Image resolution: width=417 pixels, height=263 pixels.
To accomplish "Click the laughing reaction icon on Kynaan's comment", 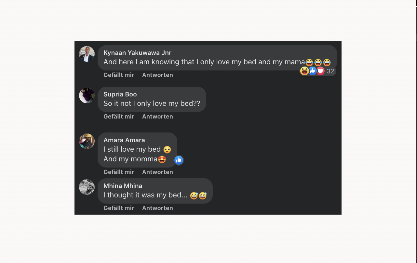I will click(304, 71).
